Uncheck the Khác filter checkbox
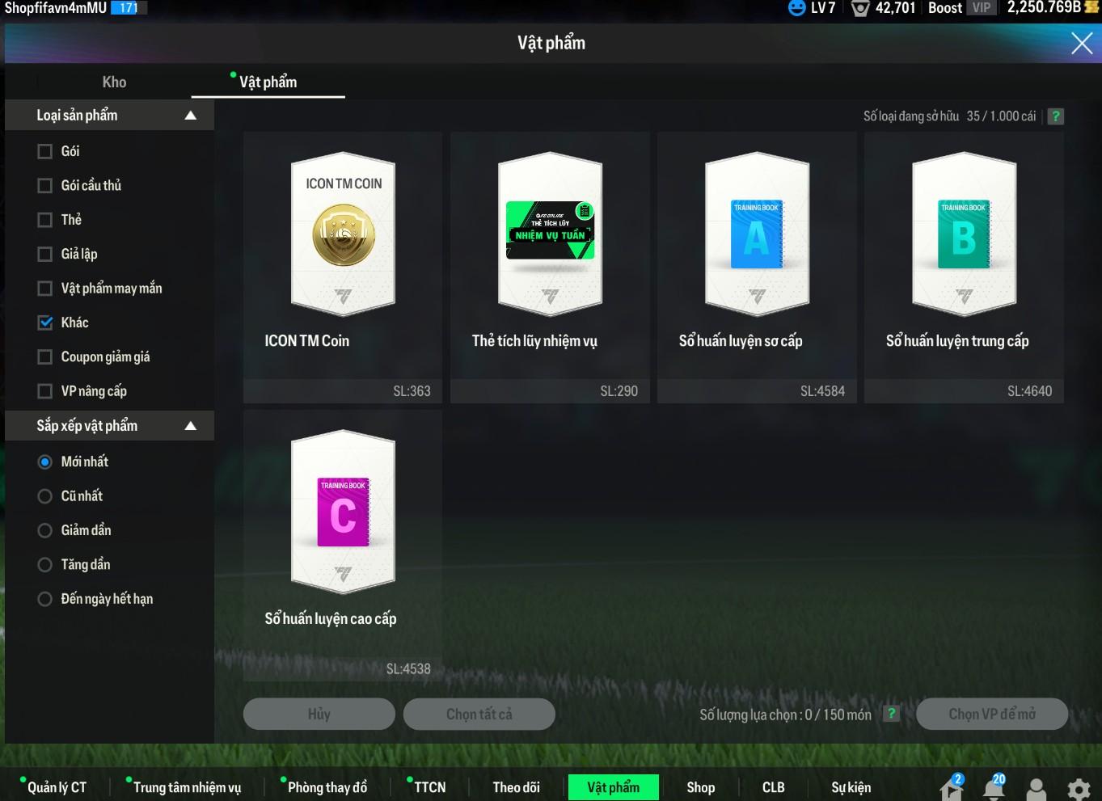The height and width of the screenshot is (801, 1102). tap(45, 323)
